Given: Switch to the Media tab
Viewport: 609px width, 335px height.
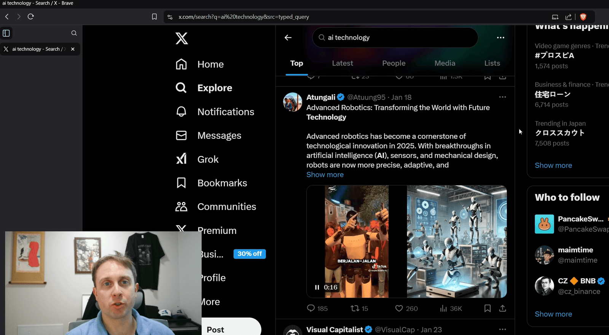Looking at the screenshot, I should tap(445, 64).
